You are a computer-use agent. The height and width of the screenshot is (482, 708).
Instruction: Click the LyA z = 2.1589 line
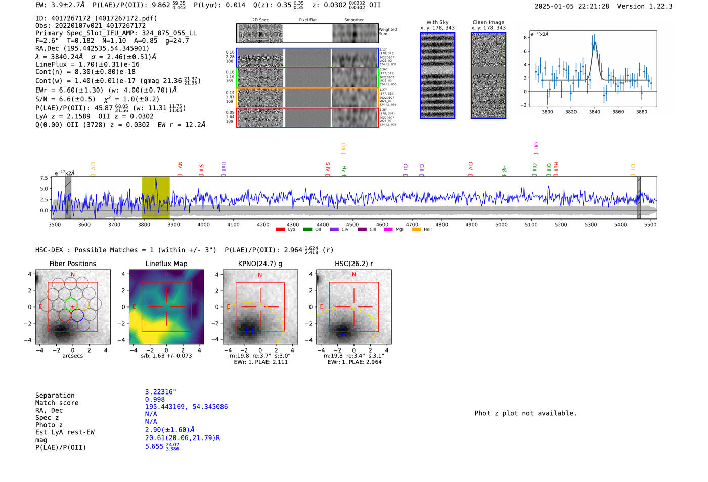click(x=95, y=116)
